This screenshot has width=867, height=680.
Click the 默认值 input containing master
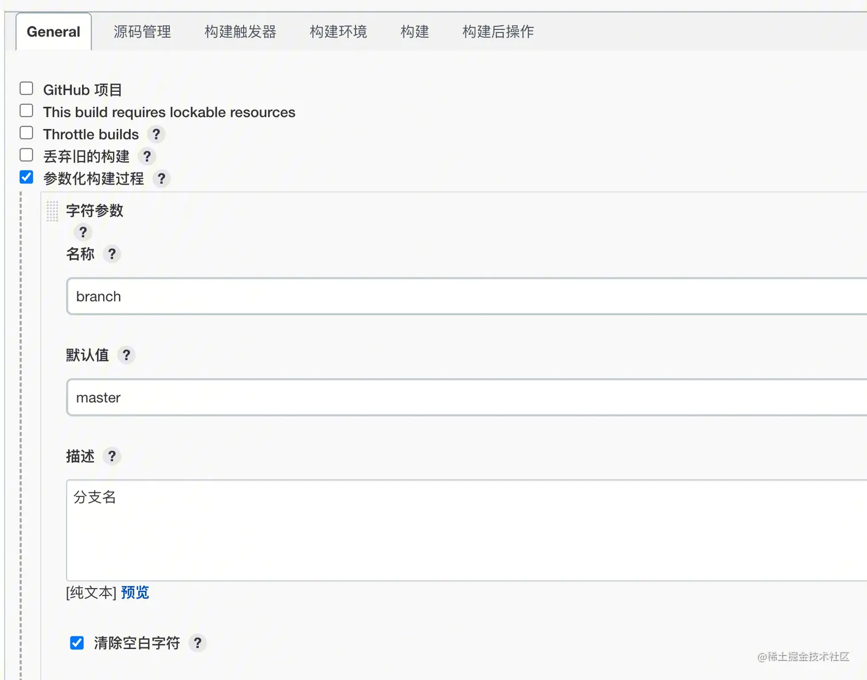(467, 397)
